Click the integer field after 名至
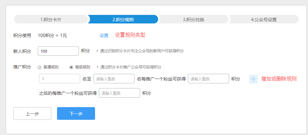This screenshot has width=308, height=135. 114,79
